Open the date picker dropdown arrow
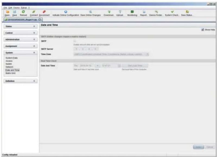The image size is (217, 157). 97,66
